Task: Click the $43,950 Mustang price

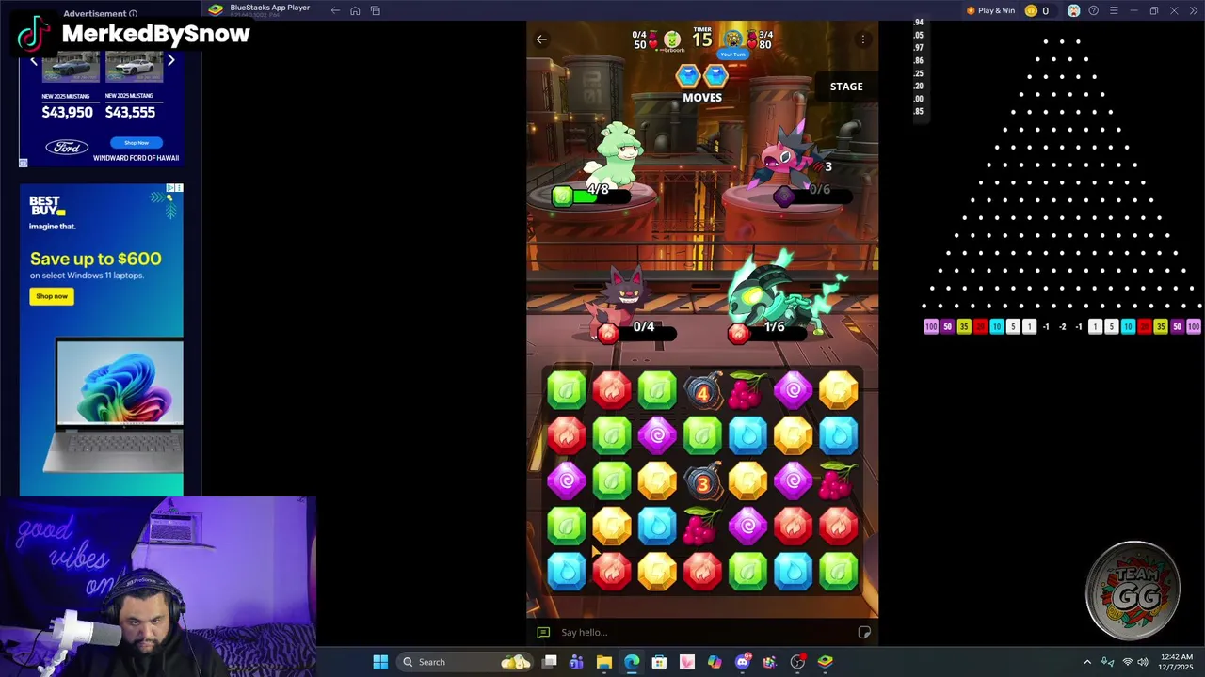Action: (x=67, y=112)
